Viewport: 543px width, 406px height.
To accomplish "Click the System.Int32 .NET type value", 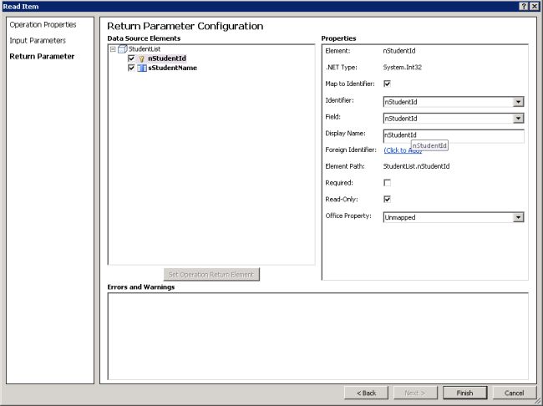I will tap(403, 67).
